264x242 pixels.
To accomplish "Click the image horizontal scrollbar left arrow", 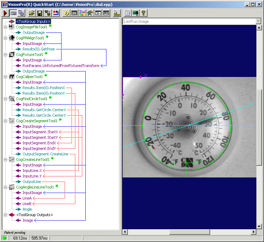I will [125, 232].
